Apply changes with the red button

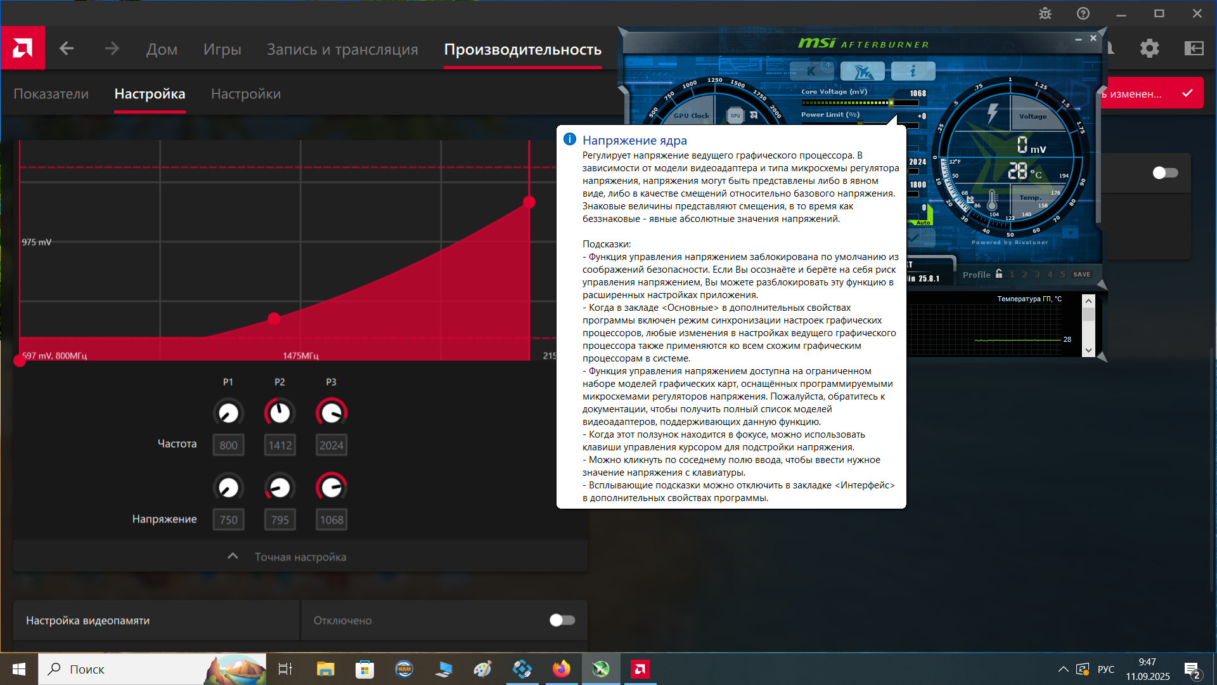click(x=1150, y=94)
